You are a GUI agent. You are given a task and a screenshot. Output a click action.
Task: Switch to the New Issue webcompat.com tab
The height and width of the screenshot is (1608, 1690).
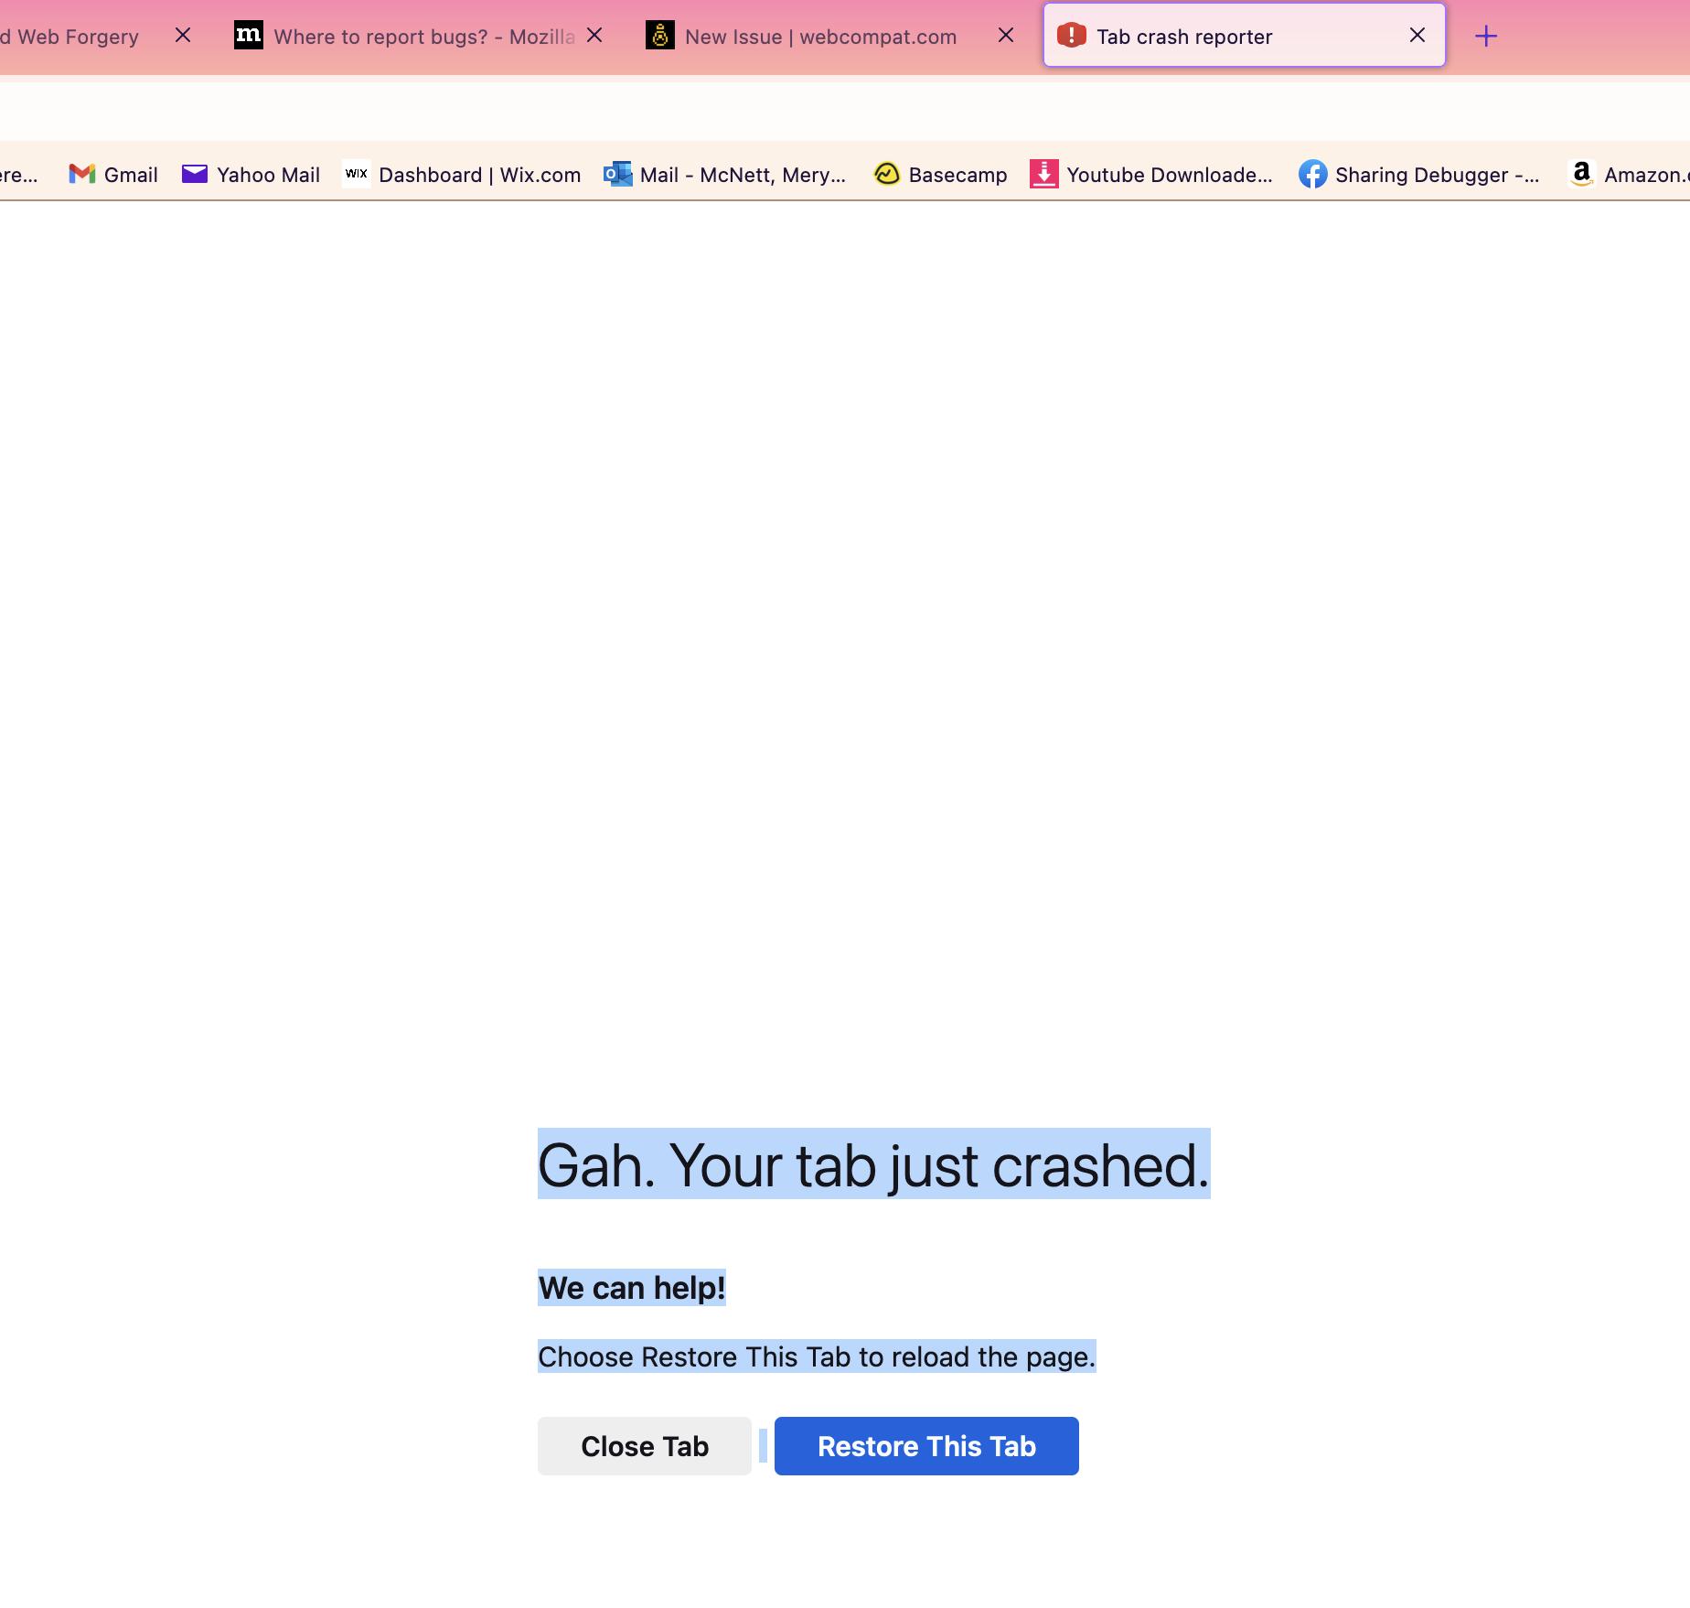[x=820, y=37]
